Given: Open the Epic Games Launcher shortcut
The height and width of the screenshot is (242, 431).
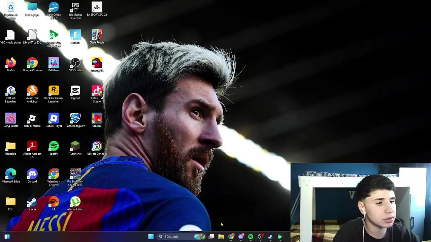Looking at the screenshot, I should pos(75,11).
